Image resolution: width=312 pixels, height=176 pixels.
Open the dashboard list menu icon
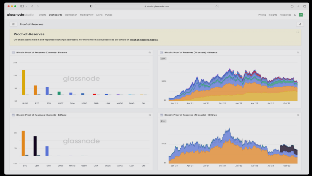[13, 24]
